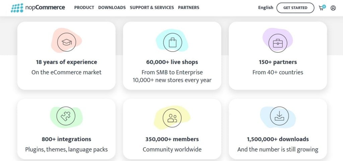The height and width of the screenshot is (161, 343).
Task: Select the '60,000+ live shops' heading
Action: 172,62
